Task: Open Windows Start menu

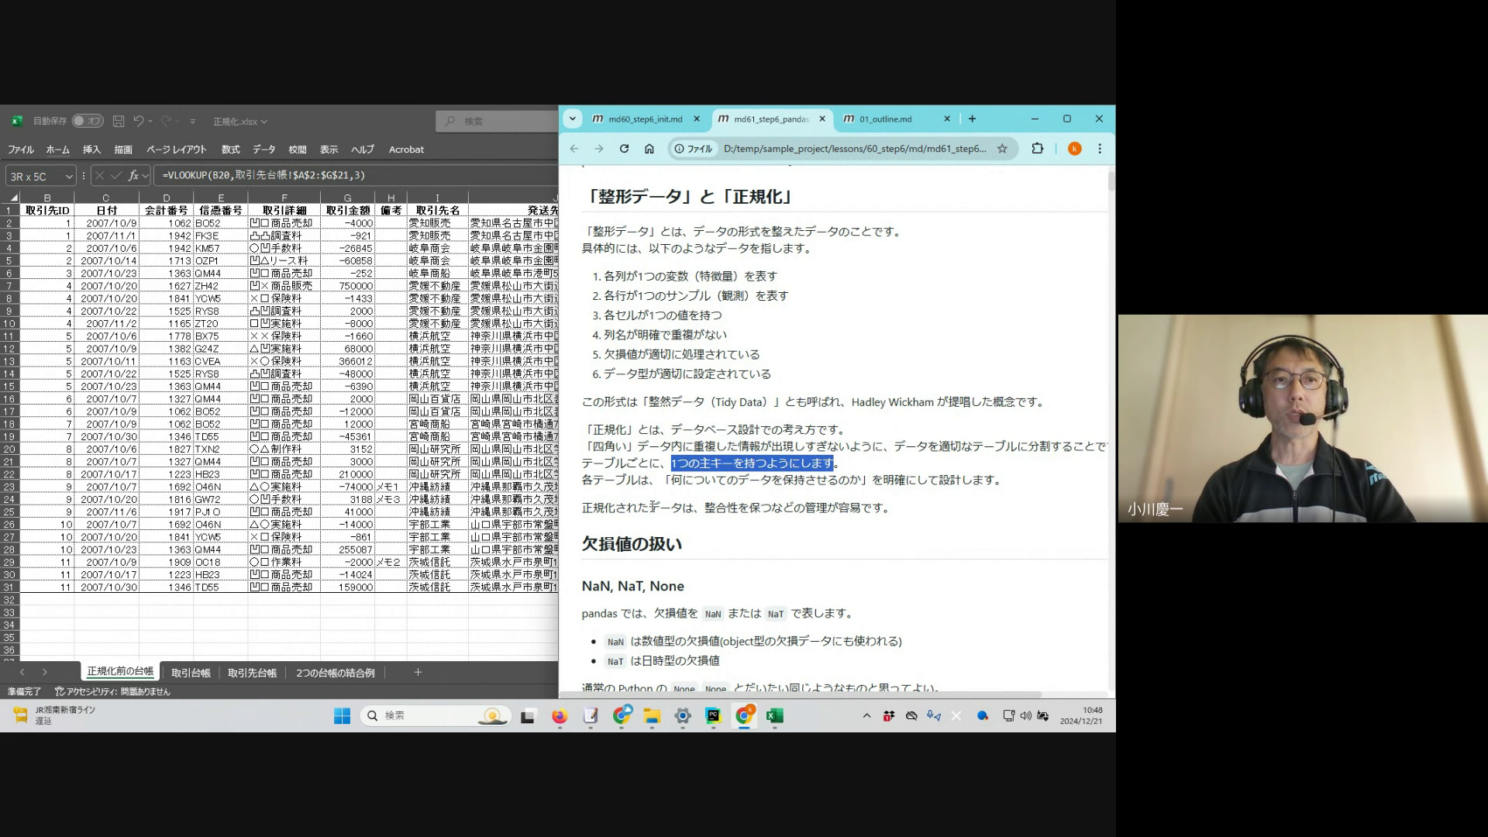Action: 342,715
